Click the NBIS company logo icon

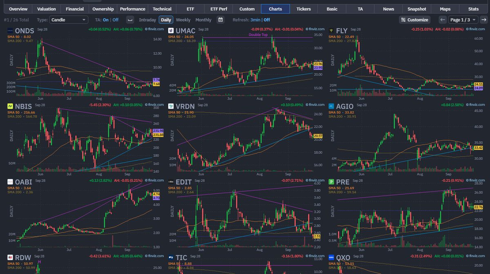pyautogui.click(x=10, y=106)
